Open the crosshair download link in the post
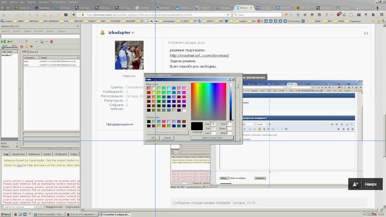 coord(199,55)
